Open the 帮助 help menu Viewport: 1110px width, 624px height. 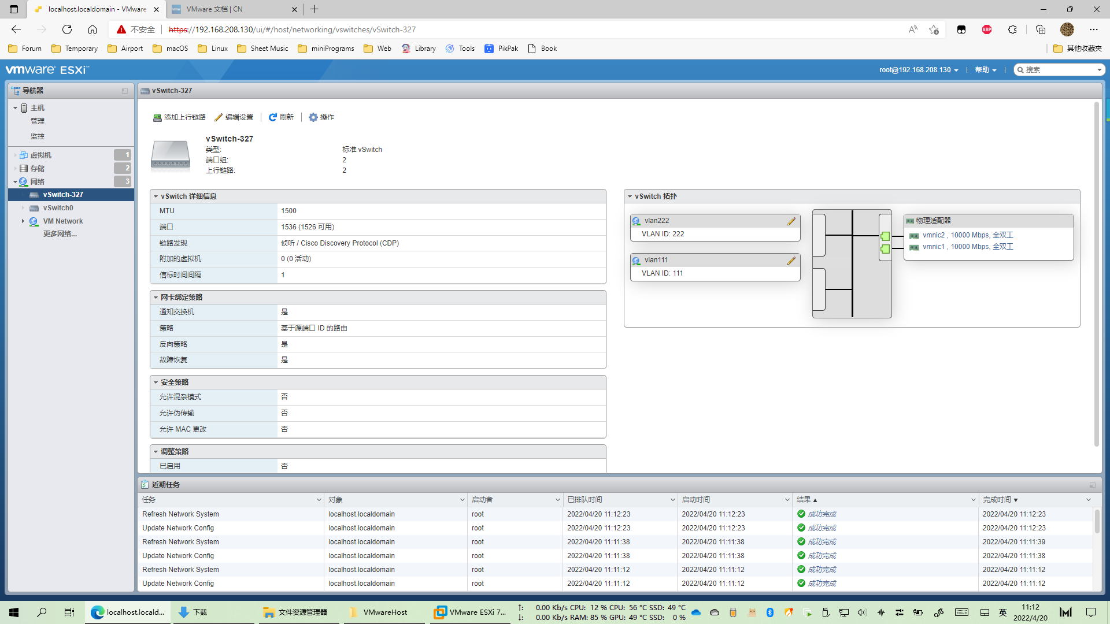click(985, 70)
